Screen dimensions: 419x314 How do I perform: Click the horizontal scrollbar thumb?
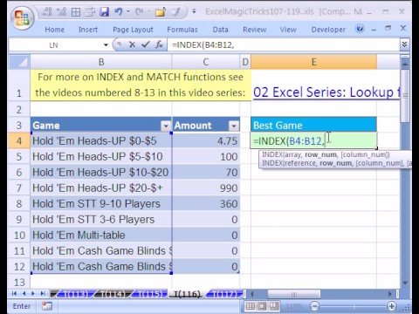point(294,294)
